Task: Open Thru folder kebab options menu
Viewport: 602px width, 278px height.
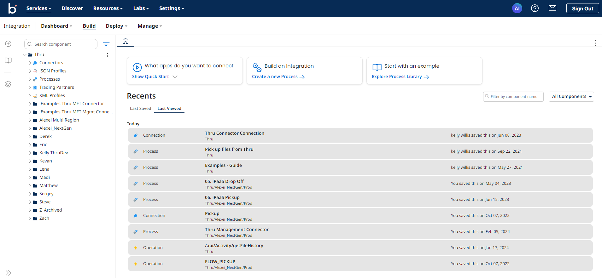Action: 108,55
